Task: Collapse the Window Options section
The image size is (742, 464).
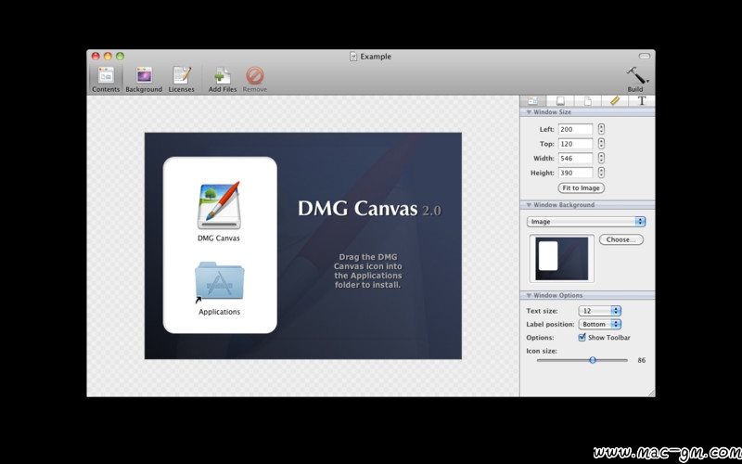Action: 529,295
